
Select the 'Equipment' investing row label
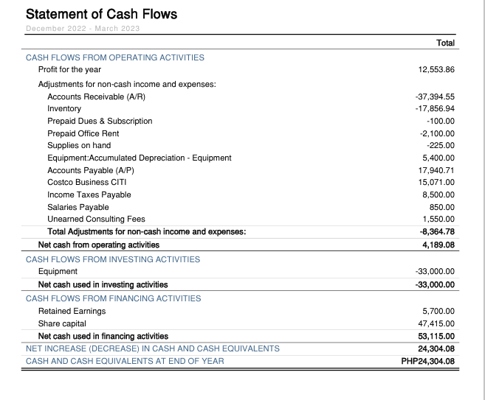point(58,271)
